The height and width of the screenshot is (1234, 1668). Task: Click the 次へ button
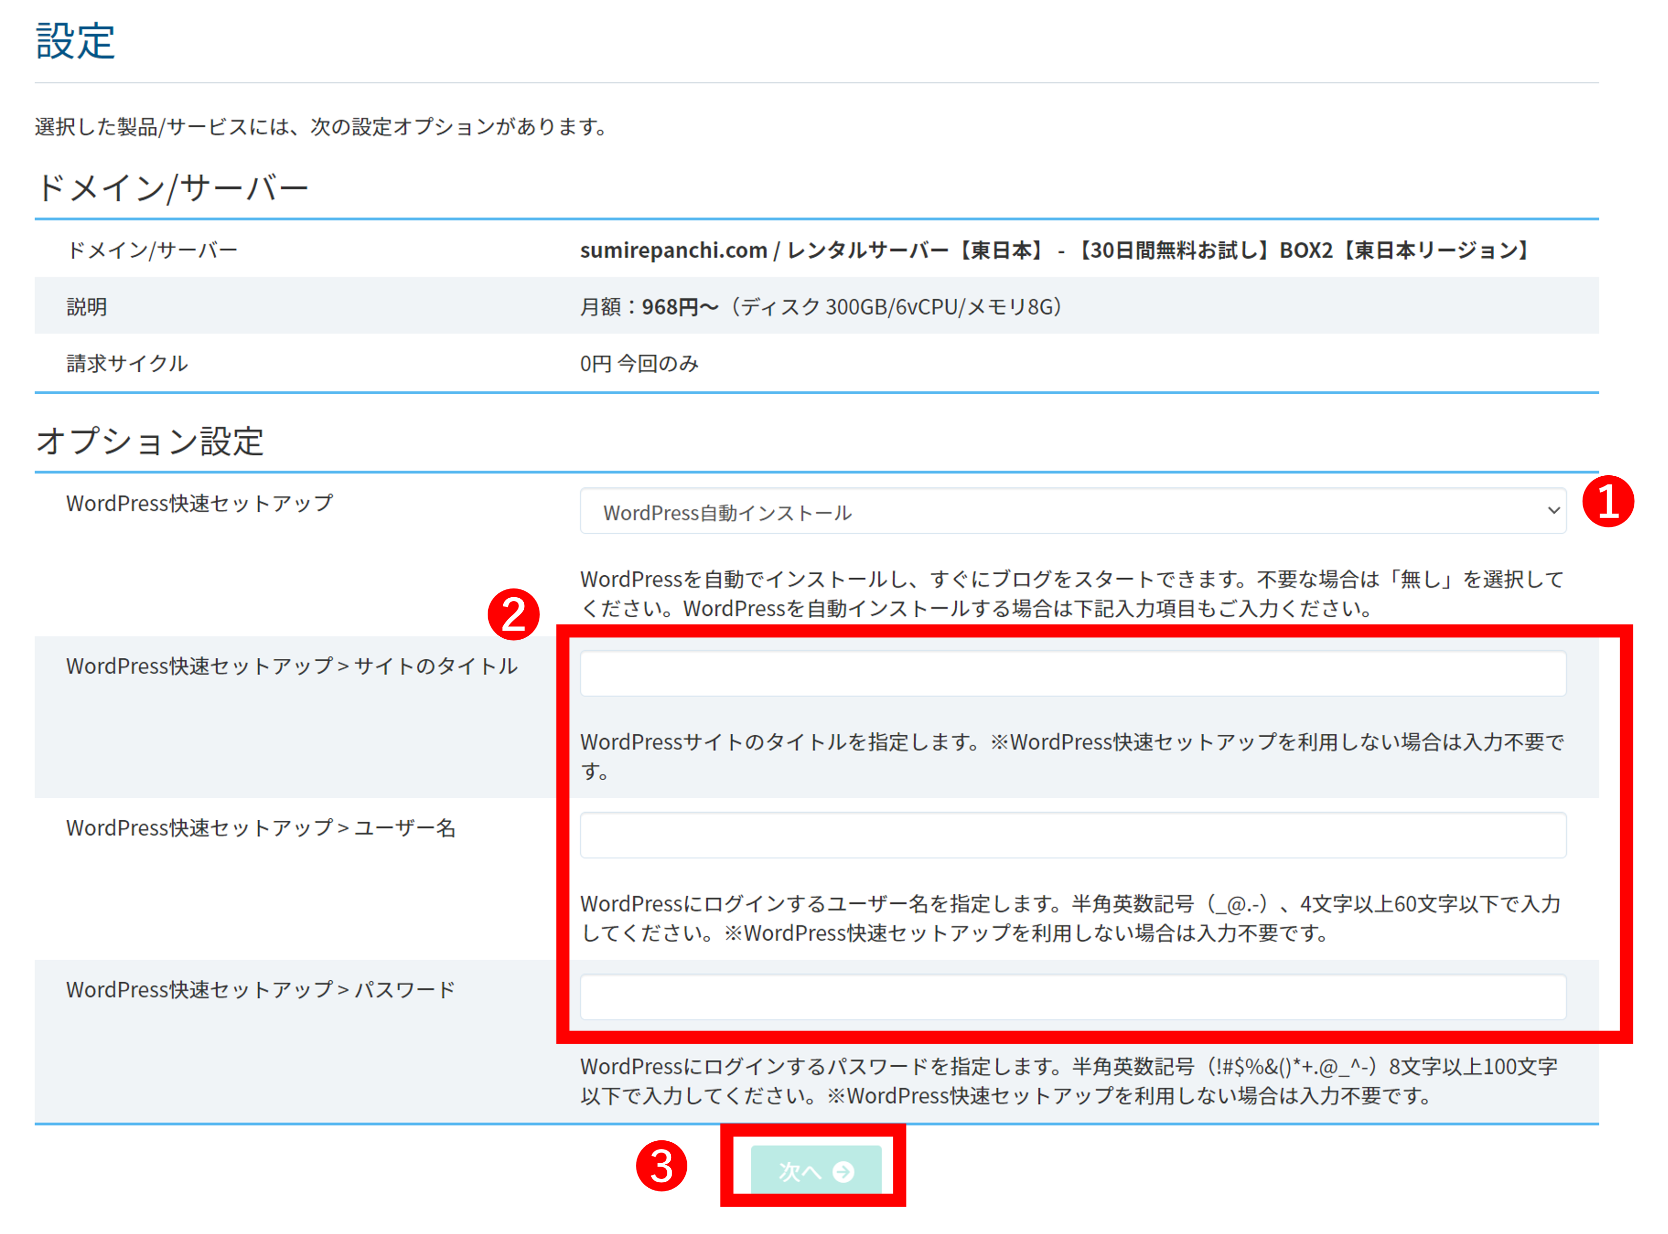click(816, 1170)
